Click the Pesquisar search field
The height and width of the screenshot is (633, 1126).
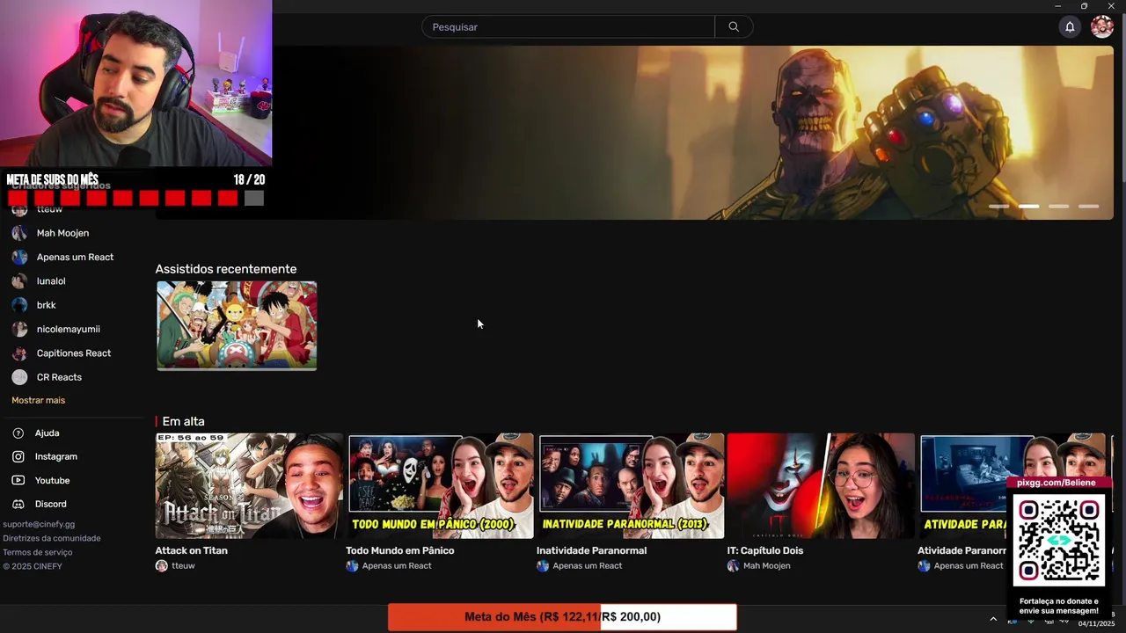point(568,27)
